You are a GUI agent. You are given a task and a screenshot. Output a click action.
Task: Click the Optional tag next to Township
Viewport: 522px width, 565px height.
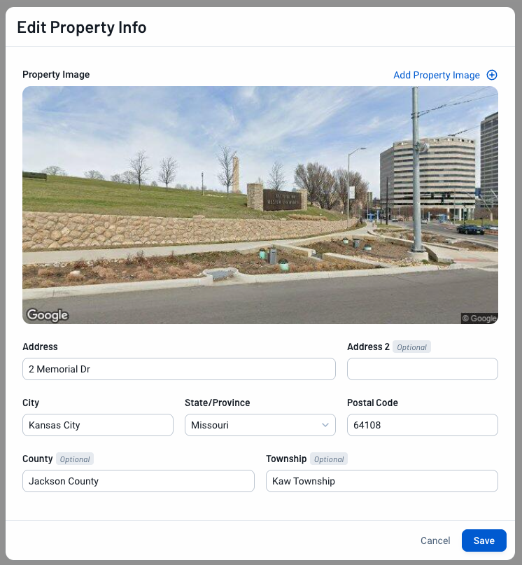click(329, 459)
